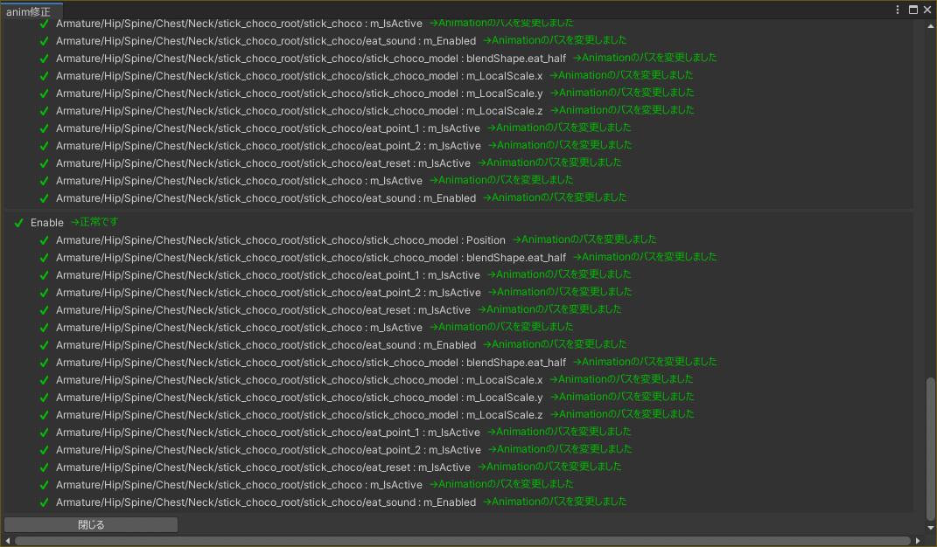This screenshot has height=547, width=937.
Task: Select m_LocalScale.y path text above Enable
Action: click(x=299, y=93)
